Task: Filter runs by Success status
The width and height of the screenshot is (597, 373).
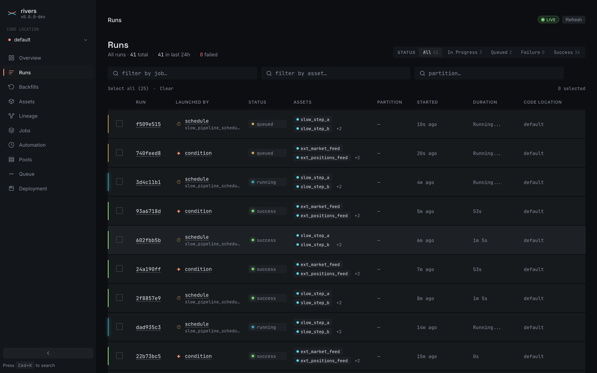Action: click(567, 52)
